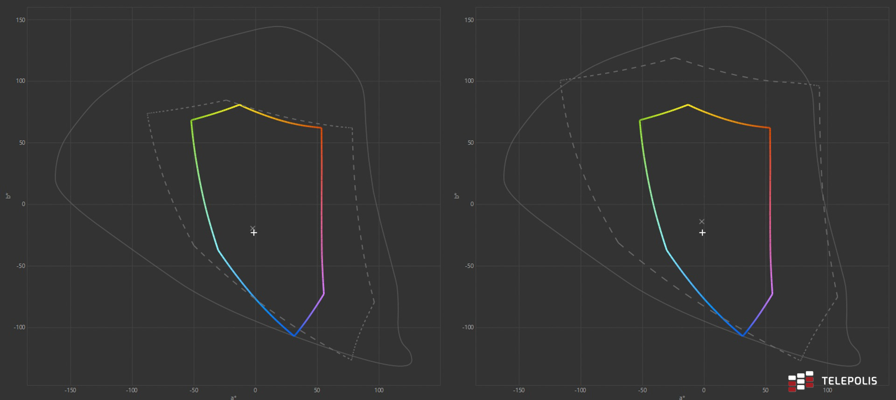This screenshot has height=400, width=896.
Task: Click the gray X marker in left chart
Action: click(x=253, y=228)
